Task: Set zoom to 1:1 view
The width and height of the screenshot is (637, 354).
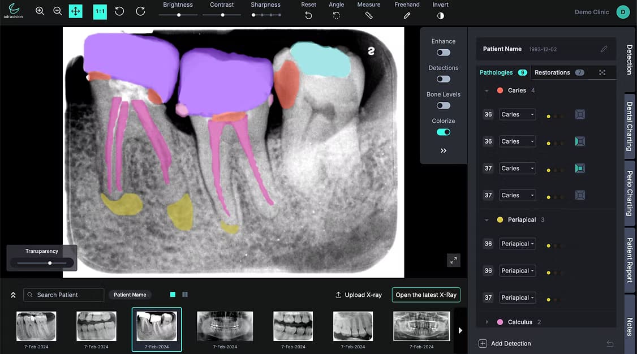Action: click(x=100, y=11)
